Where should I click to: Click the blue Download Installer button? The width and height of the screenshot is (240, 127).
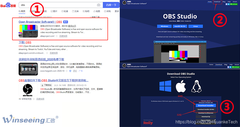click(206, 105)
